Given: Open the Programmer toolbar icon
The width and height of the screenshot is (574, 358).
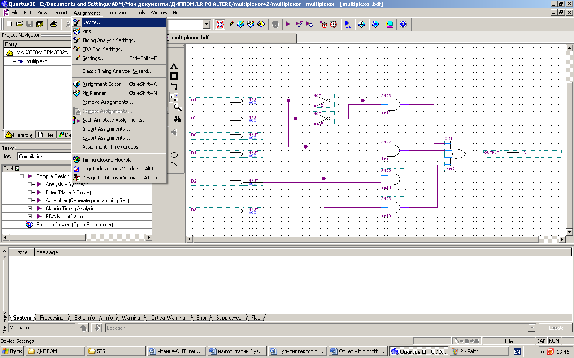Looking at the screenshot, I should (375, 24).
